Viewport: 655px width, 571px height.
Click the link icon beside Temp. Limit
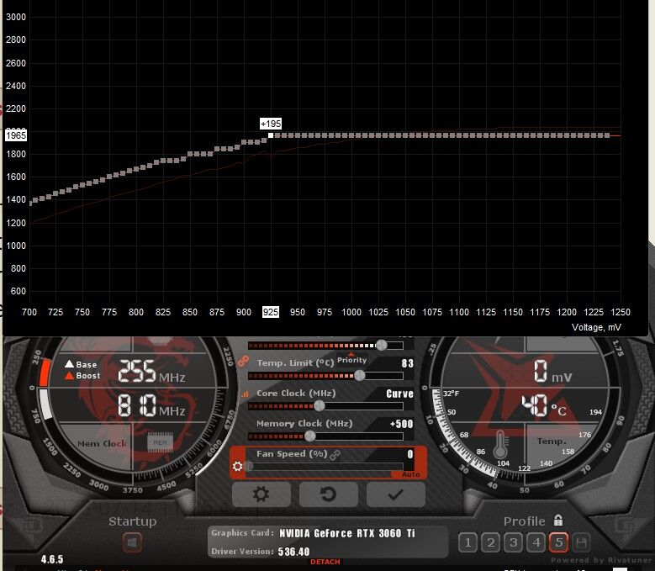pyautogui.click(x=243, y=362)
